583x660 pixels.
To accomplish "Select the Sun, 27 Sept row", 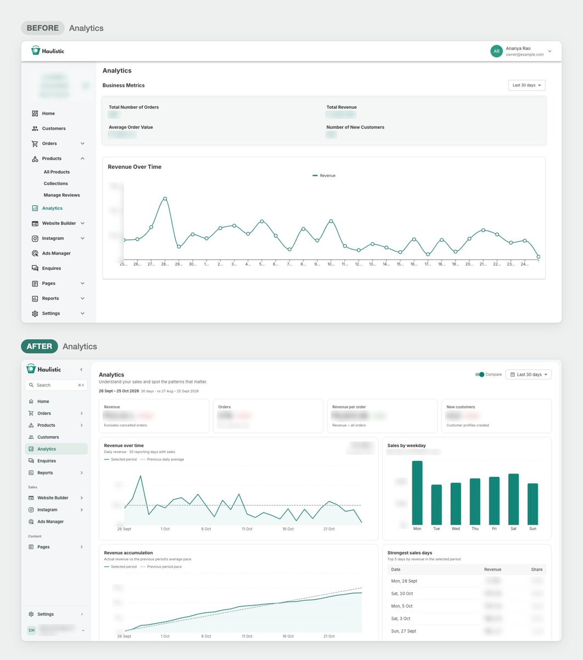I will click(467, 631).
